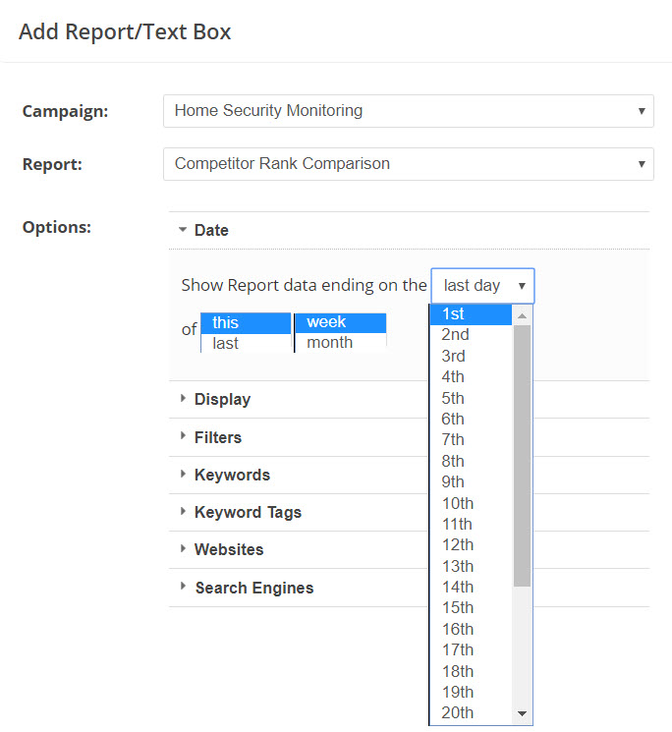Select '20th' in the day list
The image size is (672, 732).
point(472,712)
